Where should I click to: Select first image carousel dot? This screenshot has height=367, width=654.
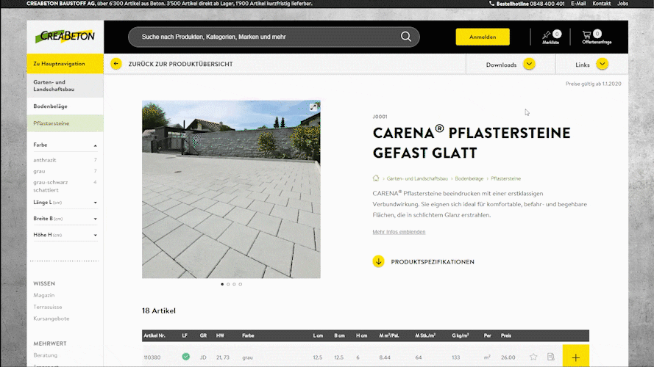[222, 284]
